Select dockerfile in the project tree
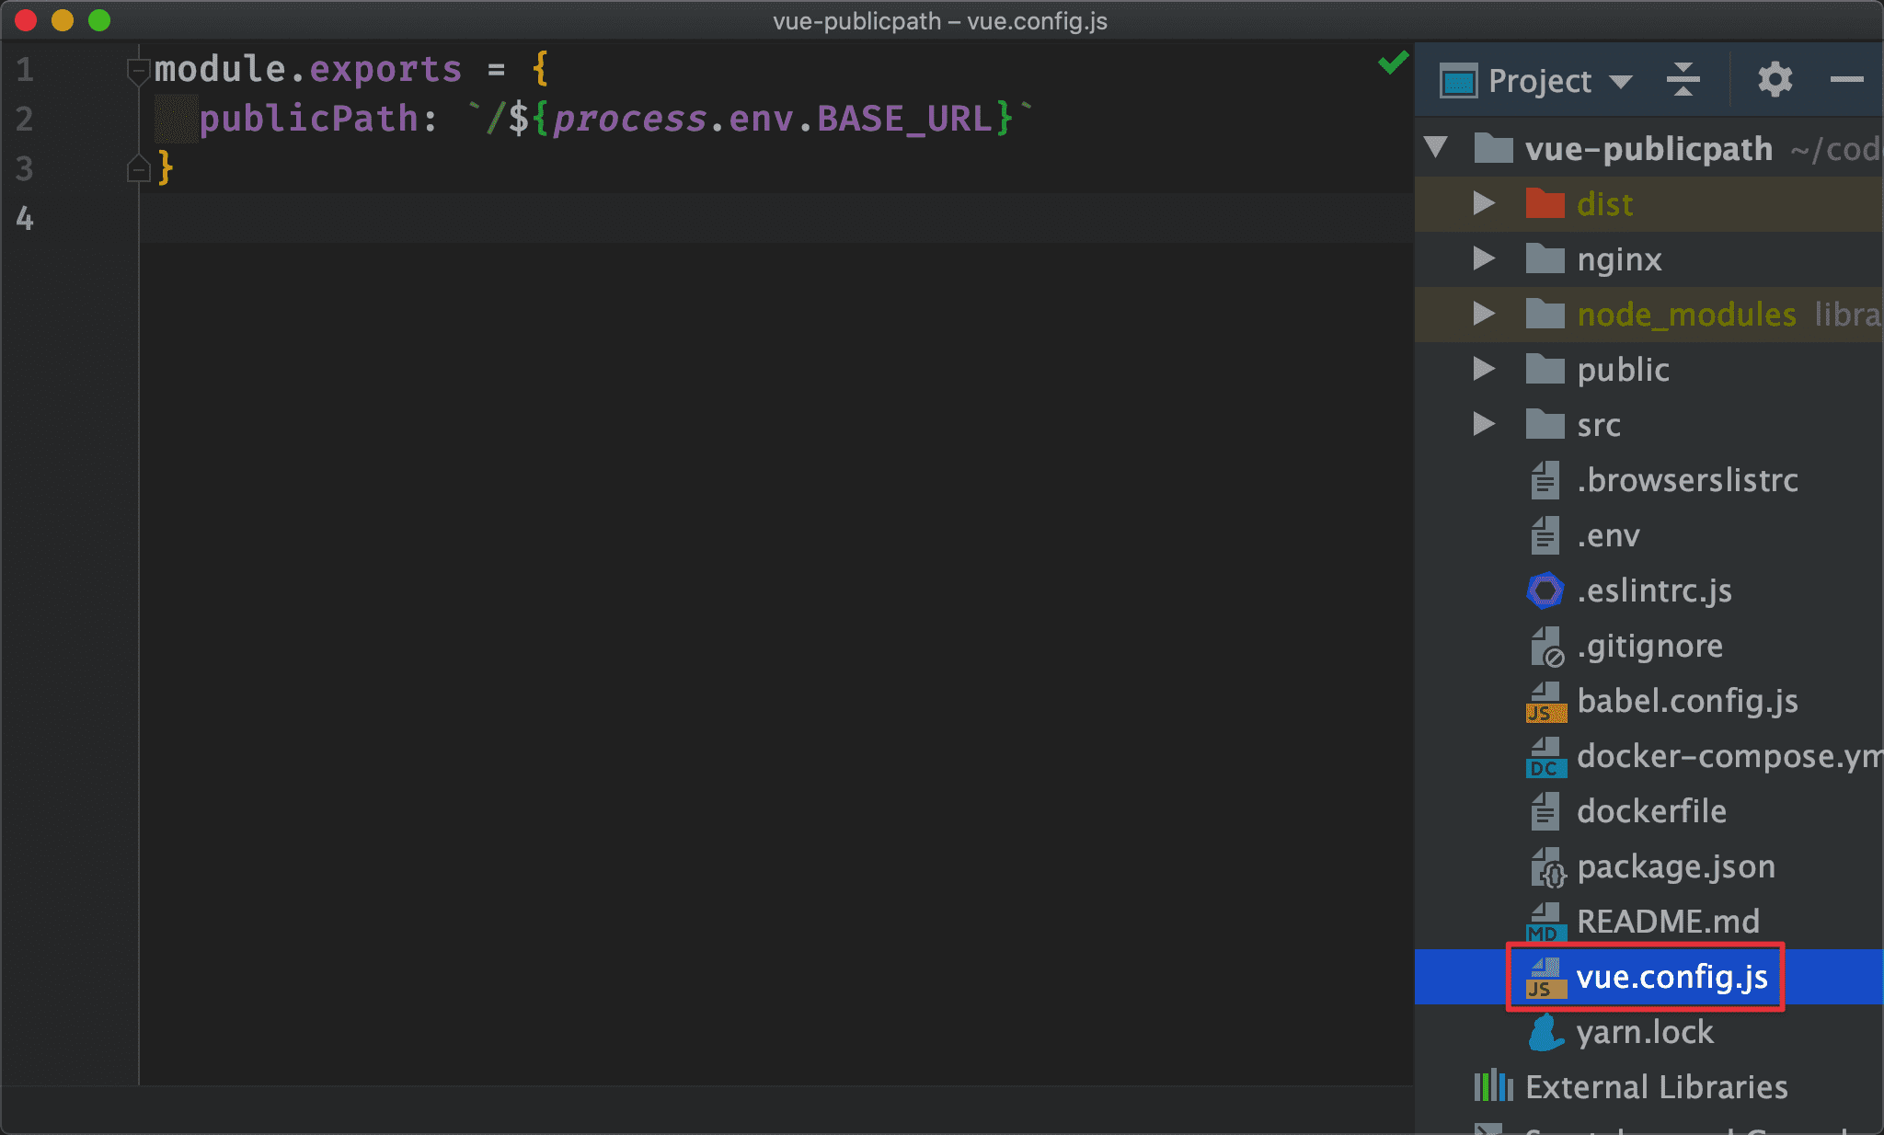The width and height of the screenshot is (1884, 1135). 1651,811
